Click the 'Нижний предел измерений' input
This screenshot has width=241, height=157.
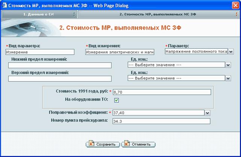(60, 65)
